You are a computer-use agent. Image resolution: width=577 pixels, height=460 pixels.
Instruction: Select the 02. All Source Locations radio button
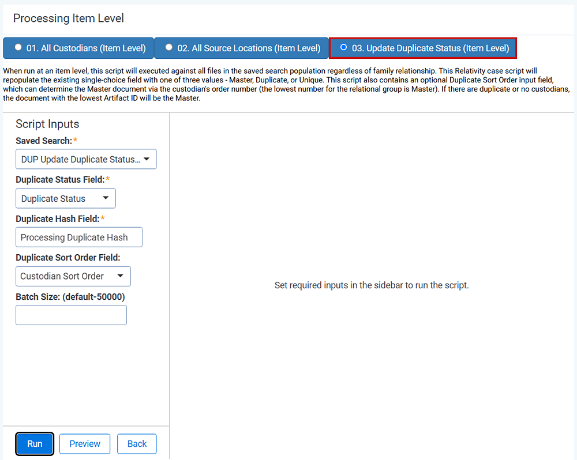coord(169,47)
